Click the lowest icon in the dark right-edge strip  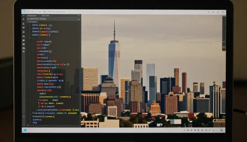pyautogui.click(x=224, y=47)
